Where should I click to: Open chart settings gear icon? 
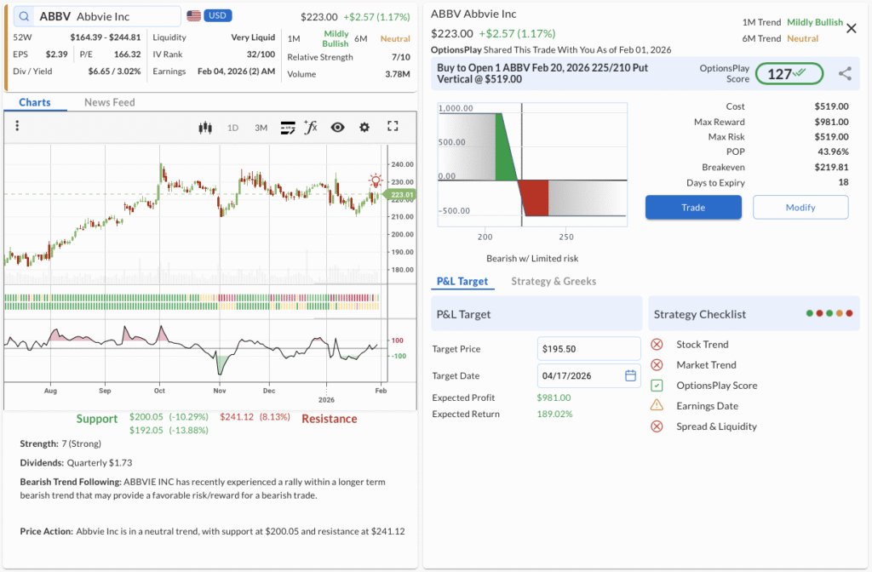coord(364,128)
